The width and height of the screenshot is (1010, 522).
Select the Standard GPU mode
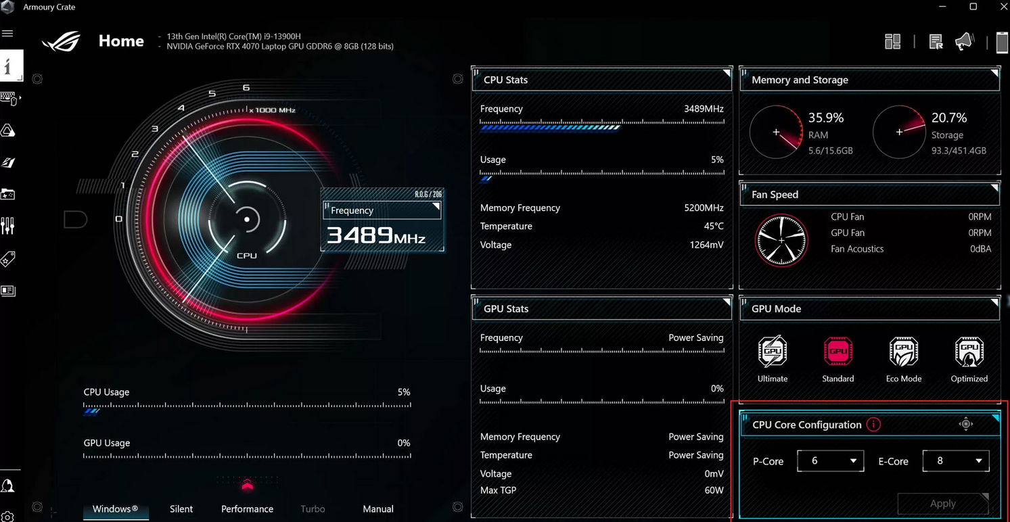click(x=838, y=359)
